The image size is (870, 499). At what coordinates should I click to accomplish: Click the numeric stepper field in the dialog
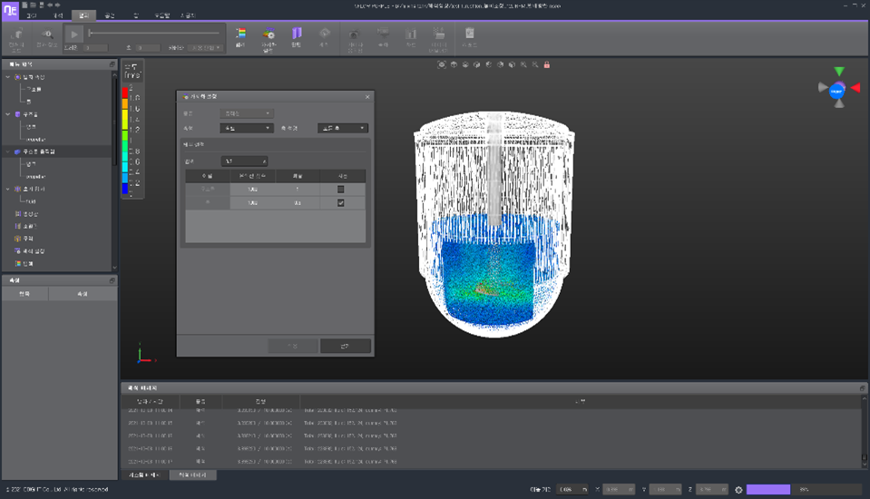(x=245, y=161)
